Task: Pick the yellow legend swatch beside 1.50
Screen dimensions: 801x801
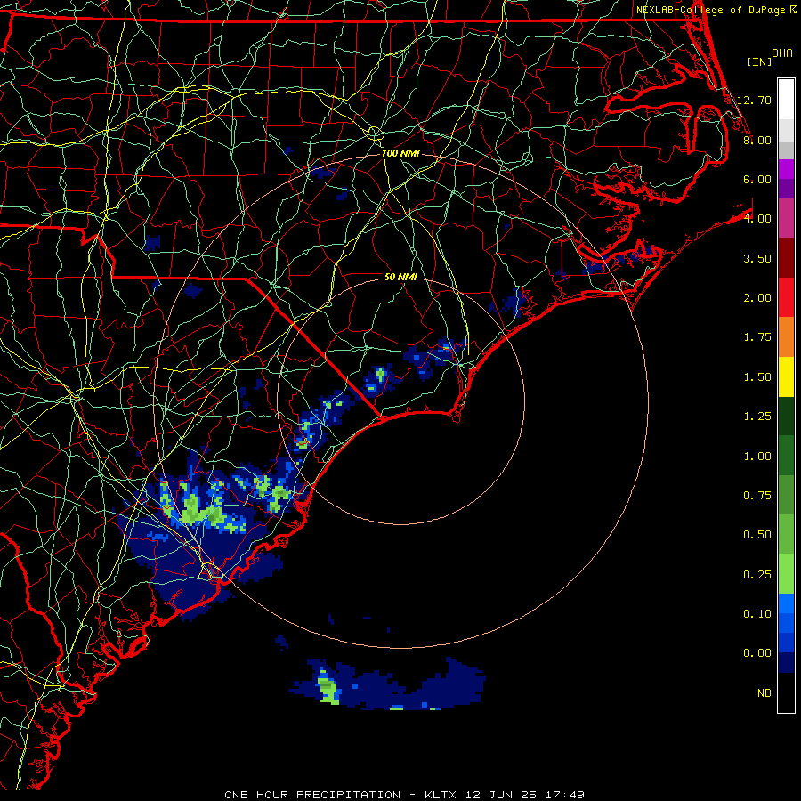Action: pos(786,377)
